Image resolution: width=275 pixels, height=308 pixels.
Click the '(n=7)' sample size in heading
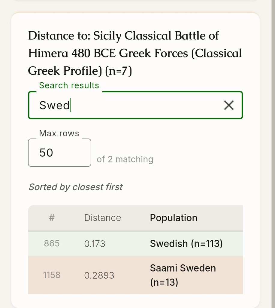[x=119, y=71]
